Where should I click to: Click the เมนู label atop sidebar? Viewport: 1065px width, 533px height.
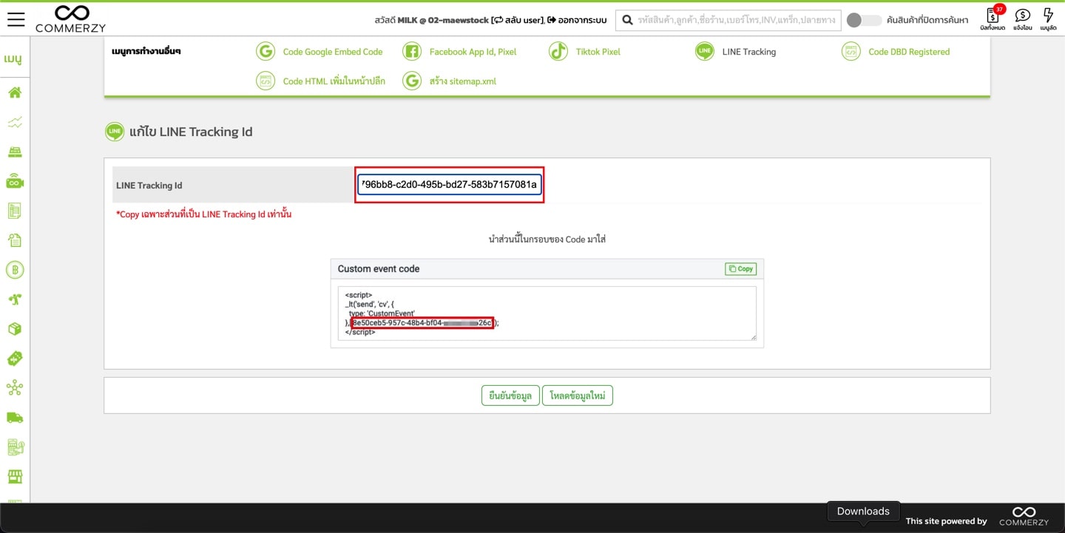12,58
